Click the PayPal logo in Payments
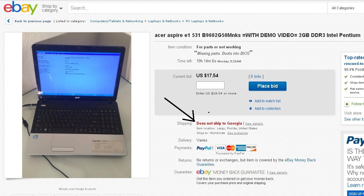 (x=204, y=148)
